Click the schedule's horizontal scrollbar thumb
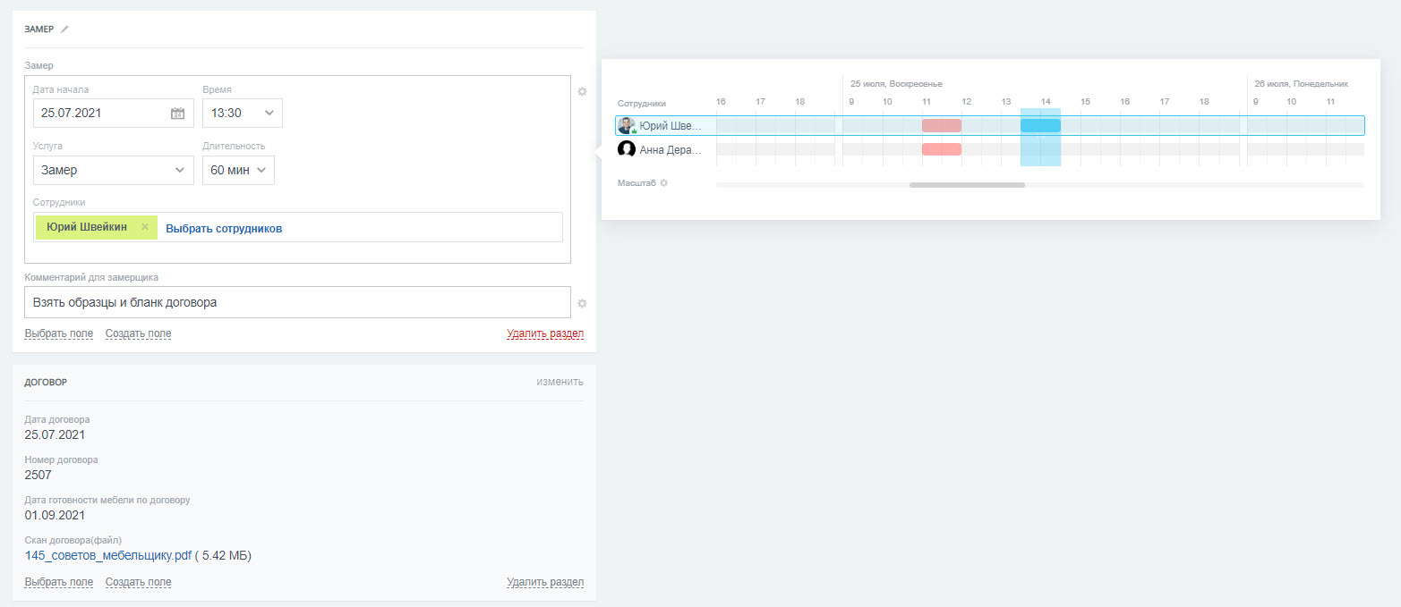 point(967,185)
